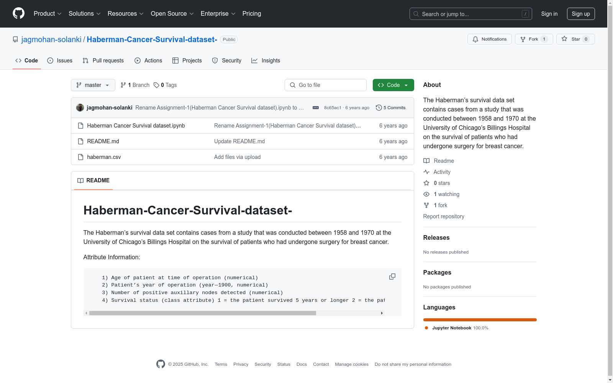Open the Notifications bell
Viewport: 613px width, 383px height.
(489, 39)
